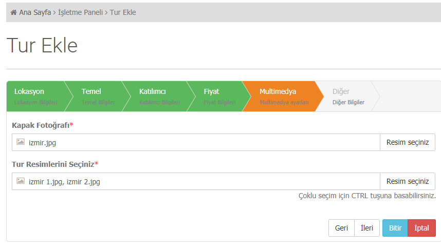This screenshot has height=248, width=441.
Task: Switch to Temel Bilgiler step
Action: pyautogui.click(x=97, y=97)
